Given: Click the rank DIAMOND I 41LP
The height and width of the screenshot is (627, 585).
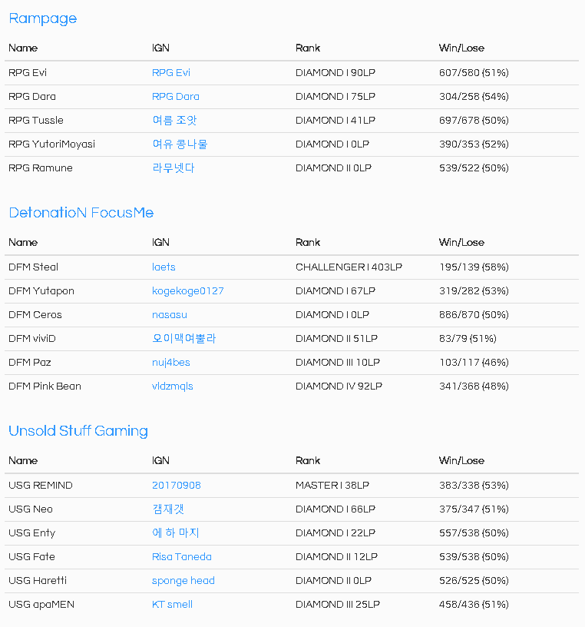Looking at the screenshot, I should [335, 121].
